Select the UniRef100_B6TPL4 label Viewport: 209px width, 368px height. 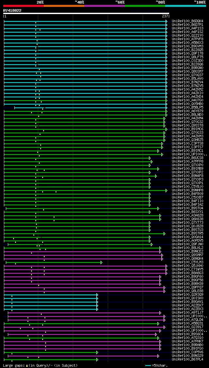coord(187,359)
